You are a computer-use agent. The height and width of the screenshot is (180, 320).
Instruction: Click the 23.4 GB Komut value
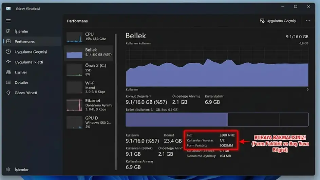173,141
